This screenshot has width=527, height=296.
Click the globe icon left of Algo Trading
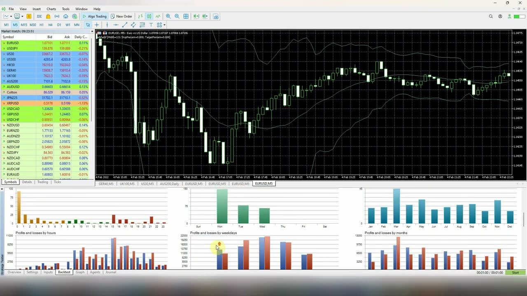(x=75, y=16)
